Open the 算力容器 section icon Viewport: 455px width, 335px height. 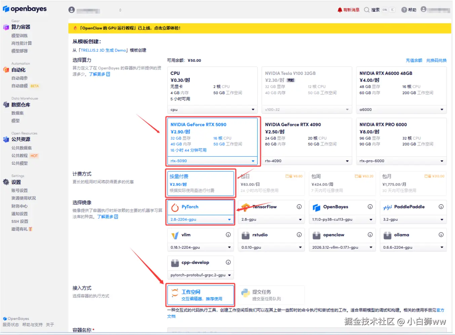click(x=6, y=27)
